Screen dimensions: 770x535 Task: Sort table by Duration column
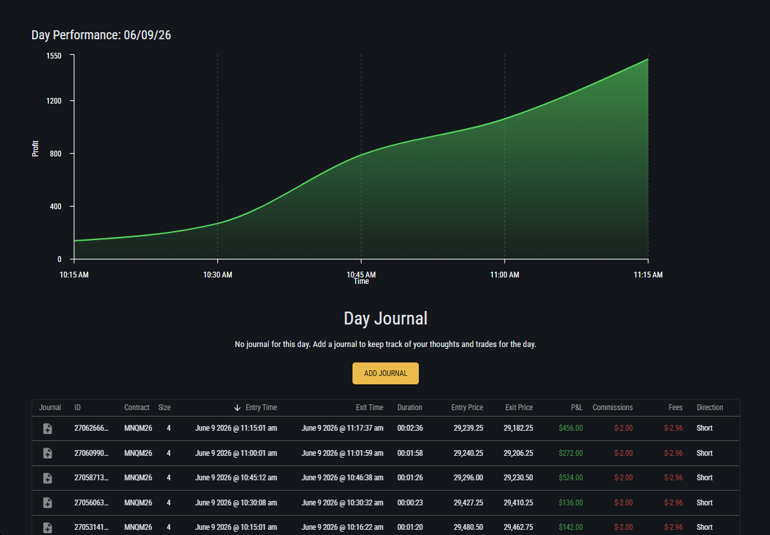pyautogui.click(x=410, y=408)
